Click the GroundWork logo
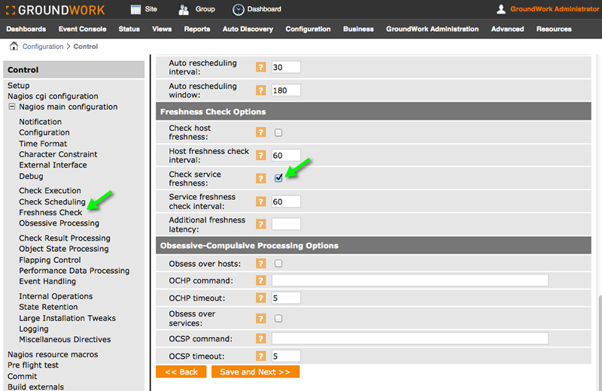This screenshot has height=391, width=602. [x=55, y=10]
